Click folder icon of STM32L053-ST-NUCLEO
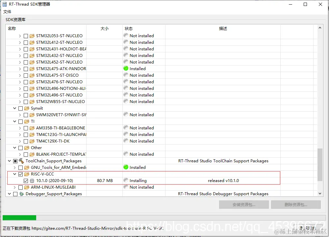 point(32,36)
